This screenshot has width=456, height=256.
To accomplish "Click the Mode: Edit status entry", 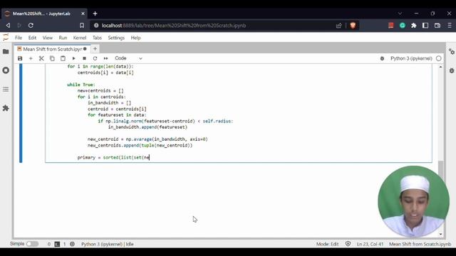I will 327,244.
